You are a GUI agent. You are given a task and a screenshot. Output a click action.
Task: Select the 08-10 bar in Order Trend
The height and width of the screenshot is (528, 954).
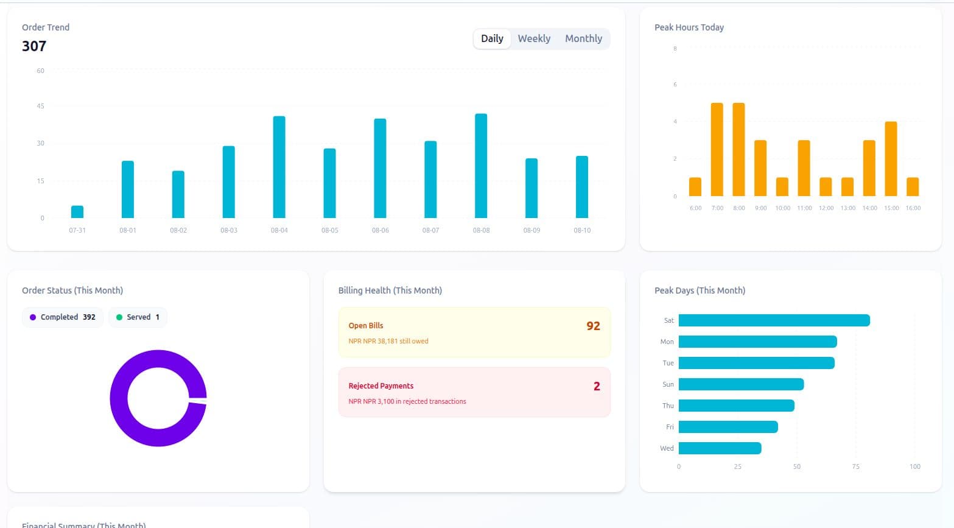(x=582, y=187)
